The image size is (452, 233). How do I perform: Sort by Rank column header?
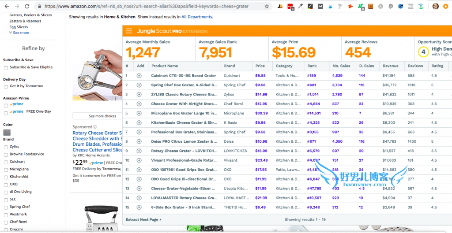(x=312, y=66)
